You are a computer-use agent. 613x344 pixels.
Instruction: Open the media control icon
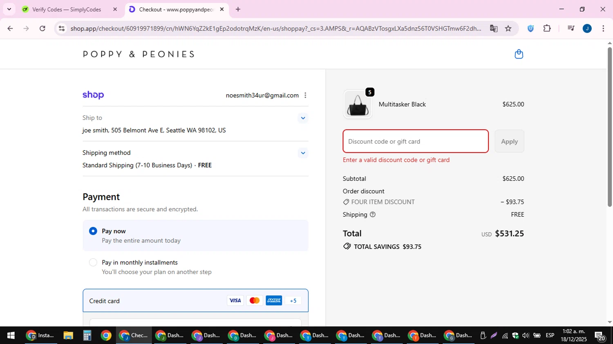[571, 29]
